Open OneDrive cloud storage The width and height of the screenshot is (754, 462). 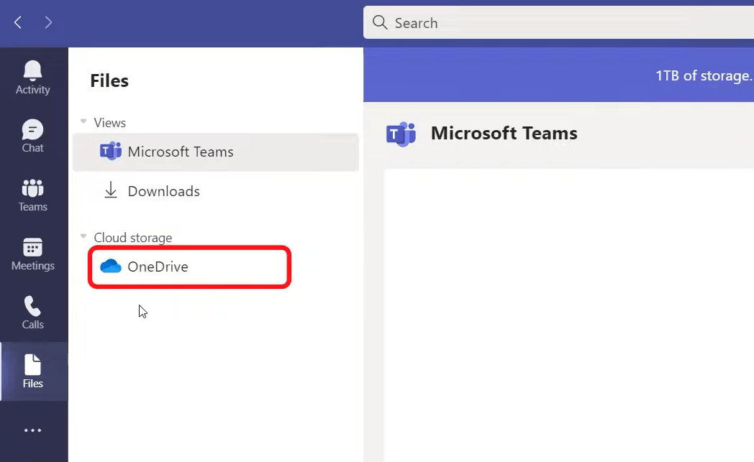(x=189, y=267)
